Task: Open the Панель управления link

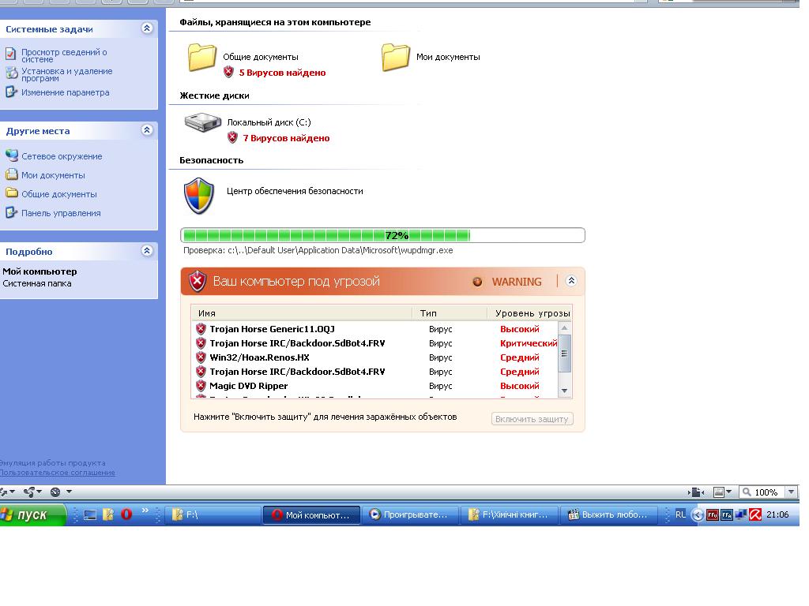Action: pos(60,213)
